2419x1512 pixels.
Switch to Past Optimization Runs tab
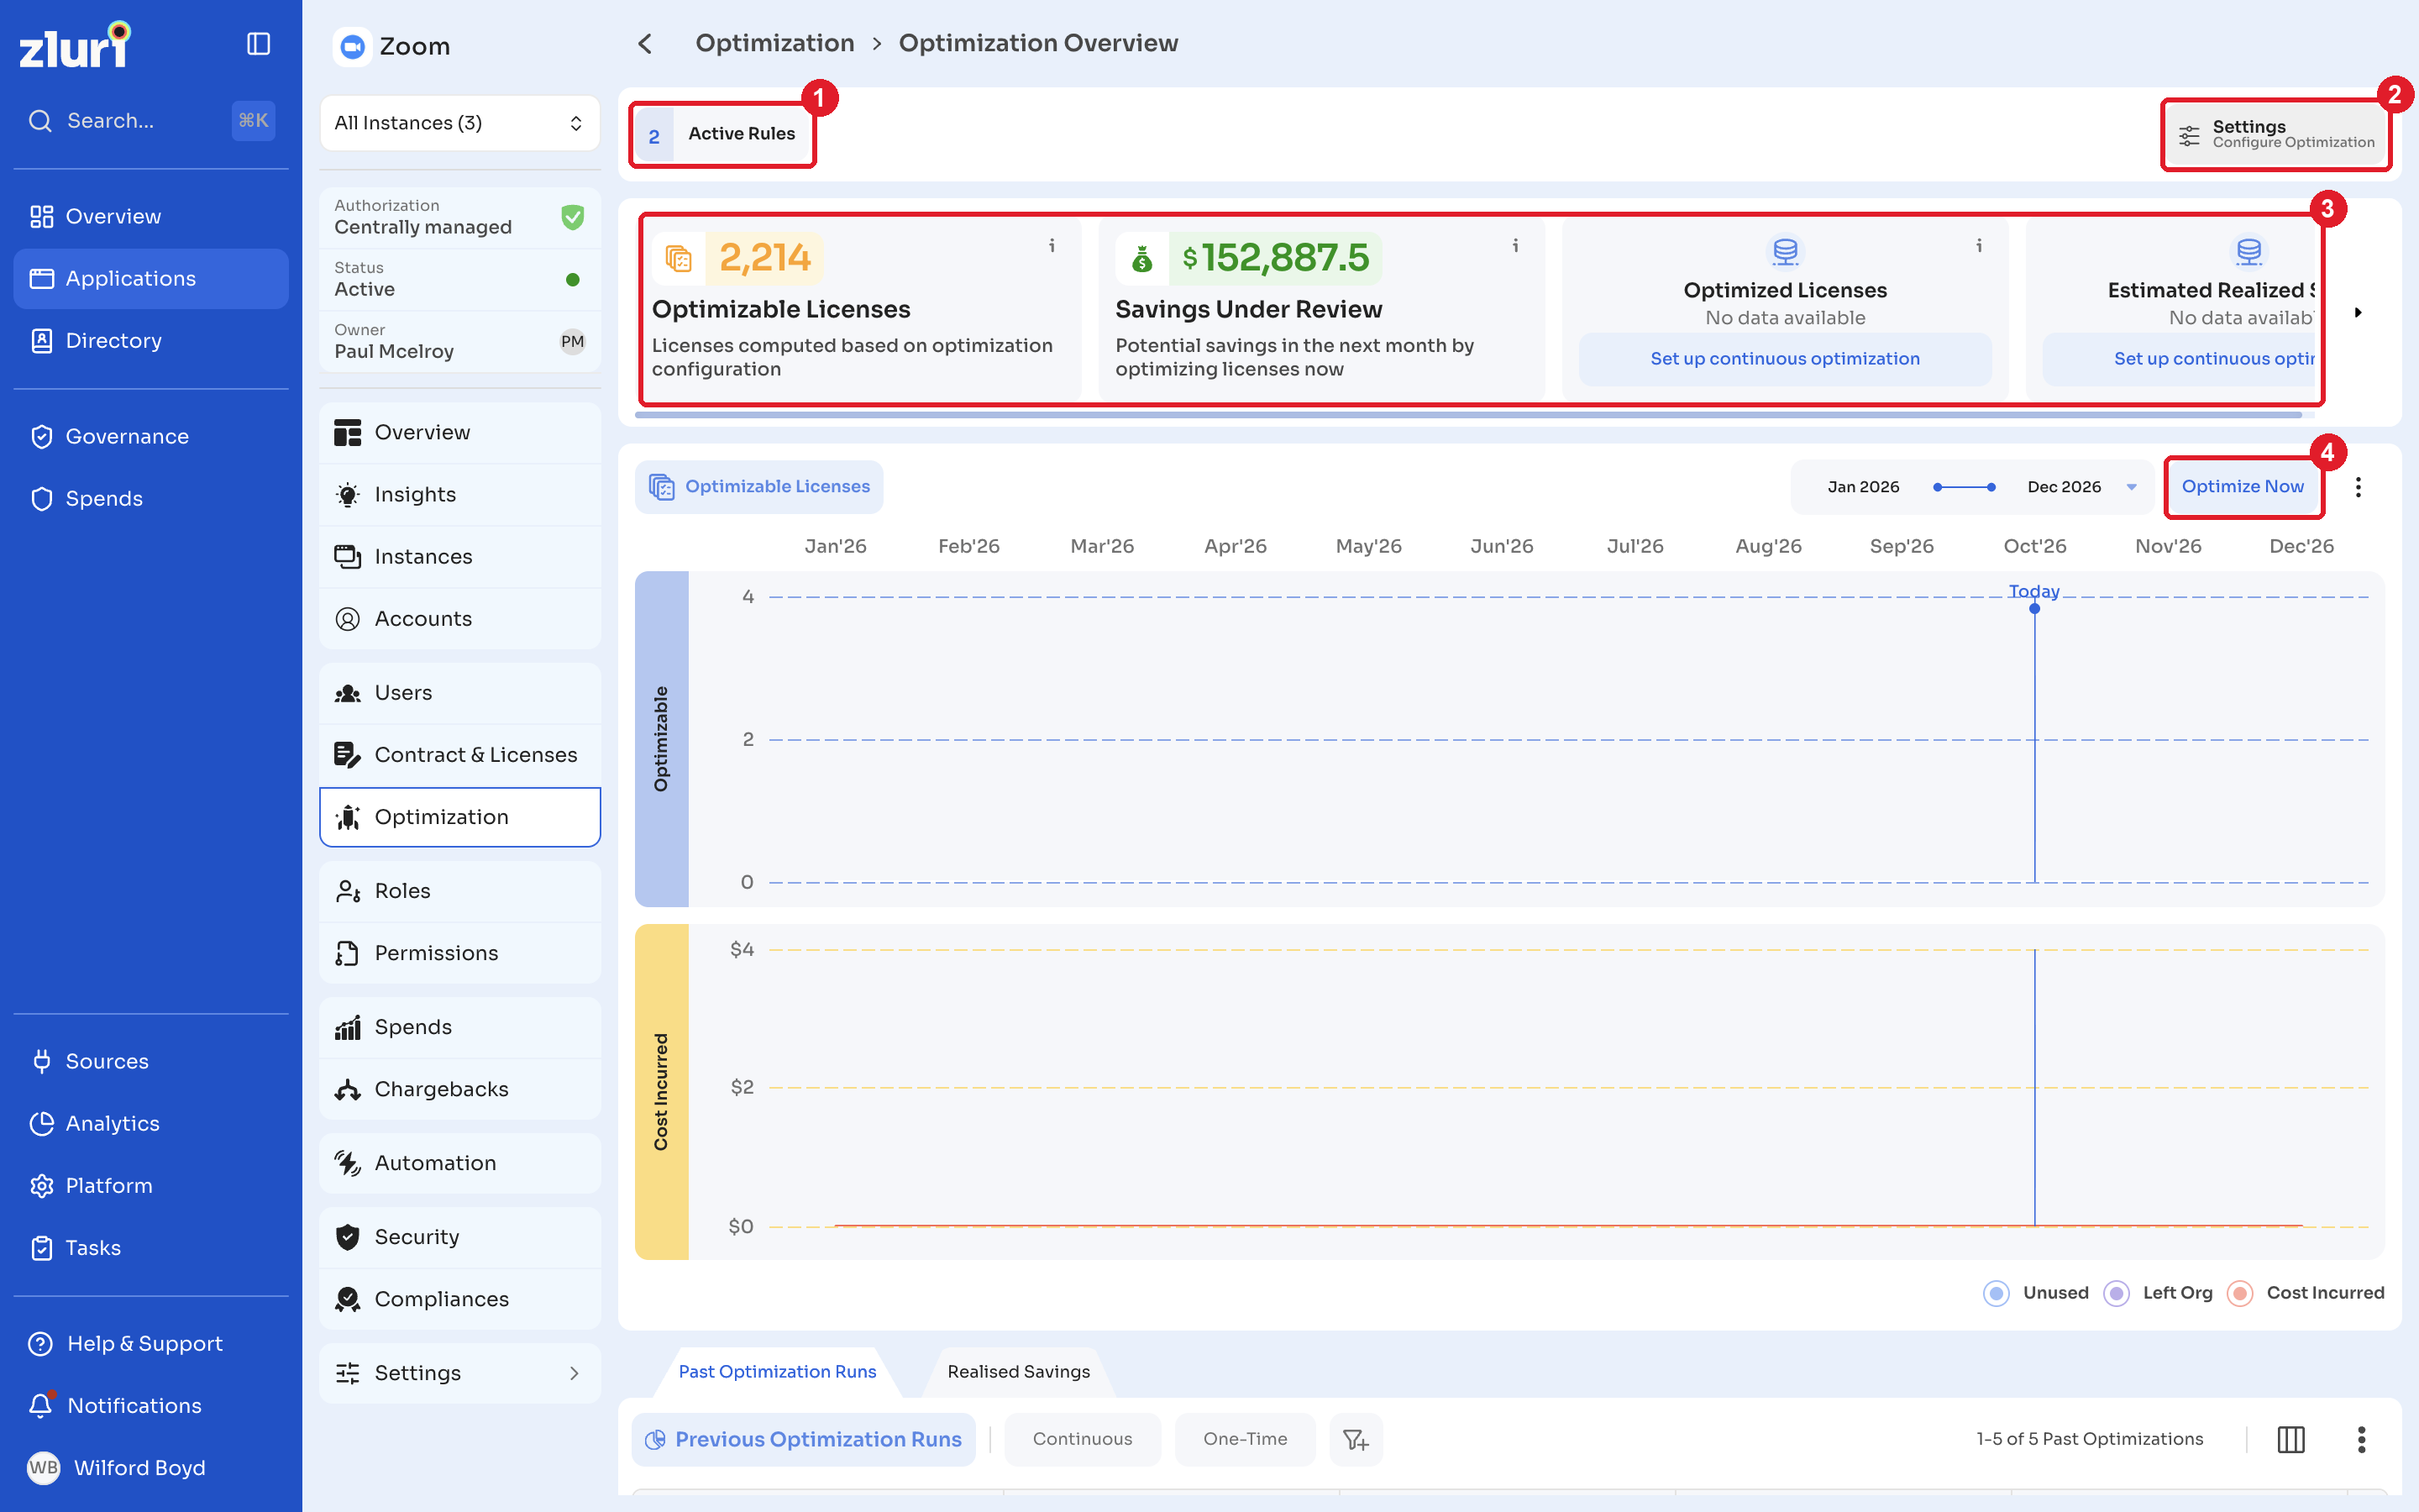pos(777,1371)
